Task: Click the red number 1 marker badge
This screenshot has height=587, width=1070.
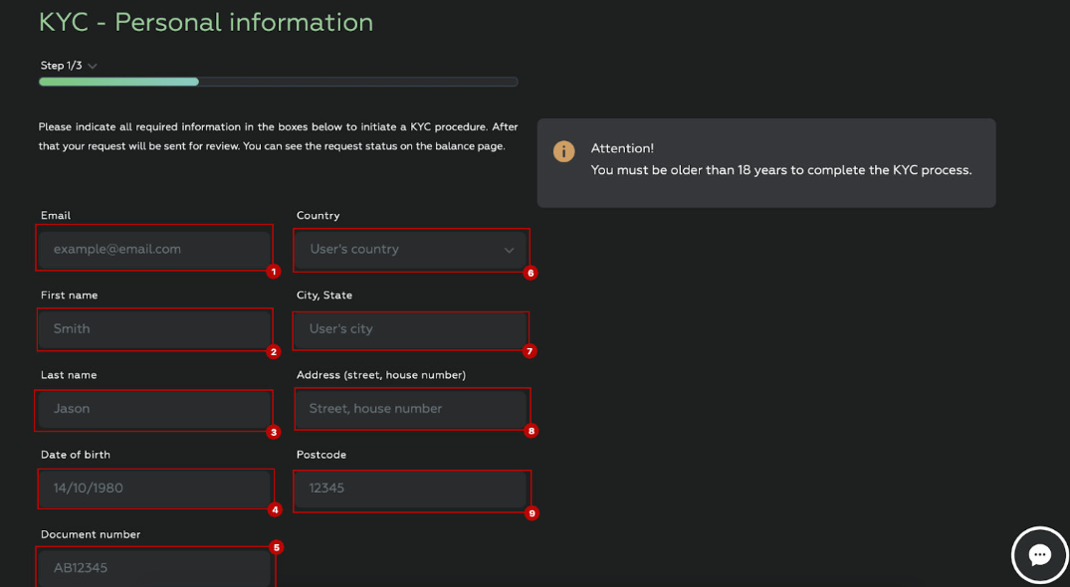Action: 274,272
